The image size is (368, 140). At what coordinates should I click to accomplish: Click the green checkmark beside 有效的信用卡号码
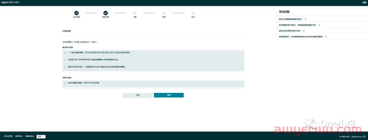65,83
